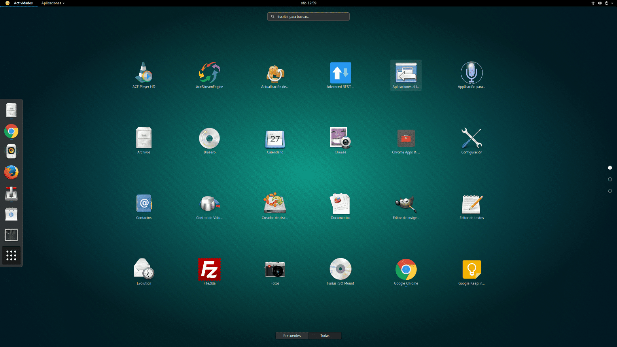Open the Cheese webcam application
Image resolution: width=617 pixels, height=347 pixels.
tap(340, 138)
